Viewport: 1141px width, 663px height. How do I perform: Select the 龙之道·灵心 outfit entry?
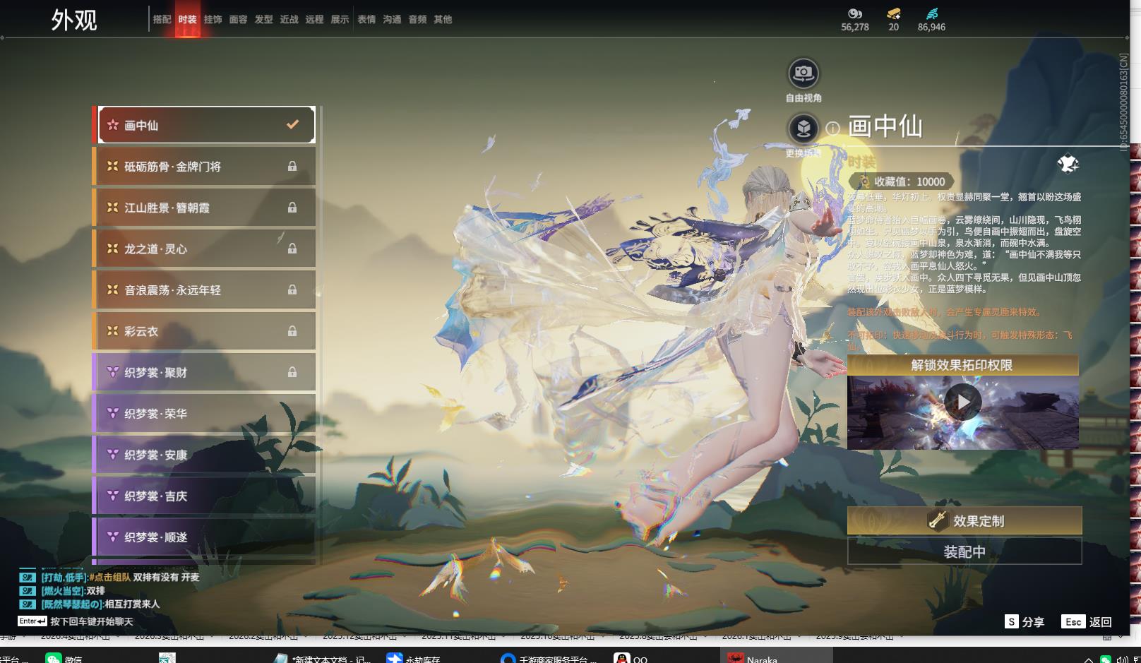click(x=205, y=249)
